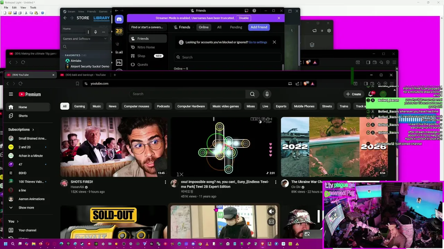Click the YouTube search magnifier button
The image size is (444, 249).
coord(252,94)
